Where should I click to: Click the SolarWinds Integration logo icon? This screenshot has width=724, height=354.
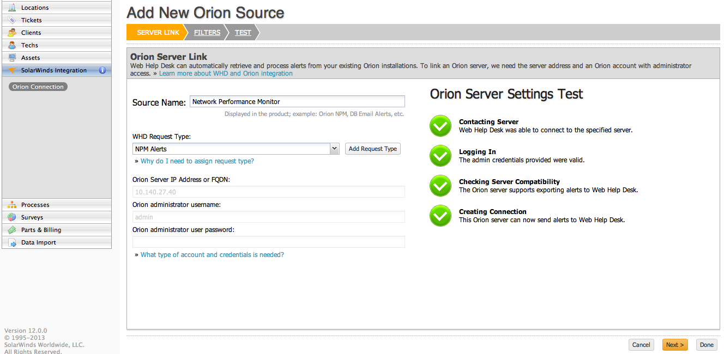pos(12,70)
